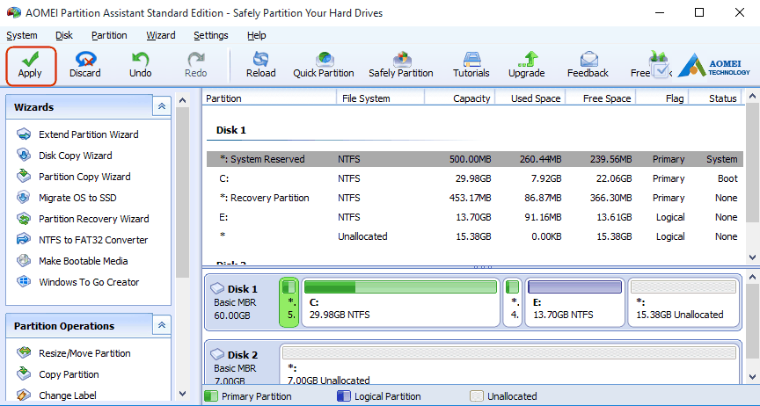This screenshot has width=760, height=406.
Task: Open the AOMEI Technology logo link
Action: pos(714,66)
